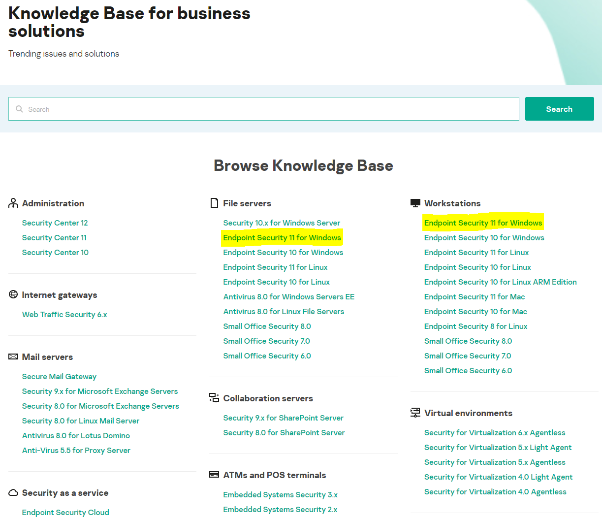Open Antivirus 8.0 for Windows Servers EE
Viewport: 602px width, 519px height.
coord(289,297)
